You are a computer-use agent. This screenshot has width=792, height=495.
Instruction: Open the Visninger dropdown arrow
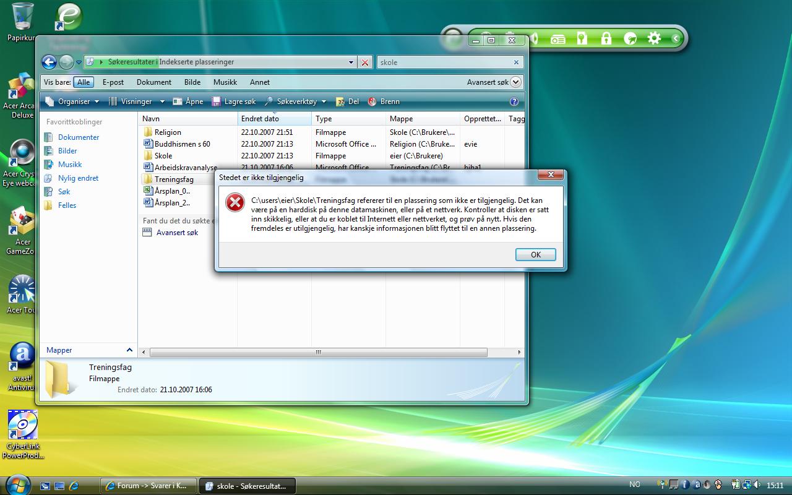click(162, 101)
